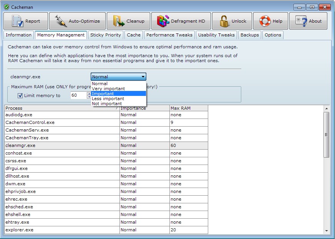Select the dwm.exe process row
335x239 pixels.
[106, 184]
